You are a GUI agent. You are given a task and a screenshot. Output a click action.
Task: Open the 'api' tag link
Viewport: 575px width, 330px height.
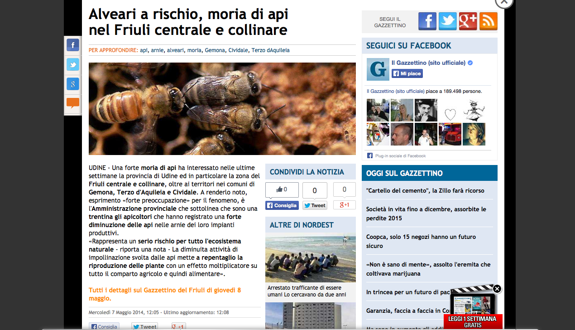point(144,50)
